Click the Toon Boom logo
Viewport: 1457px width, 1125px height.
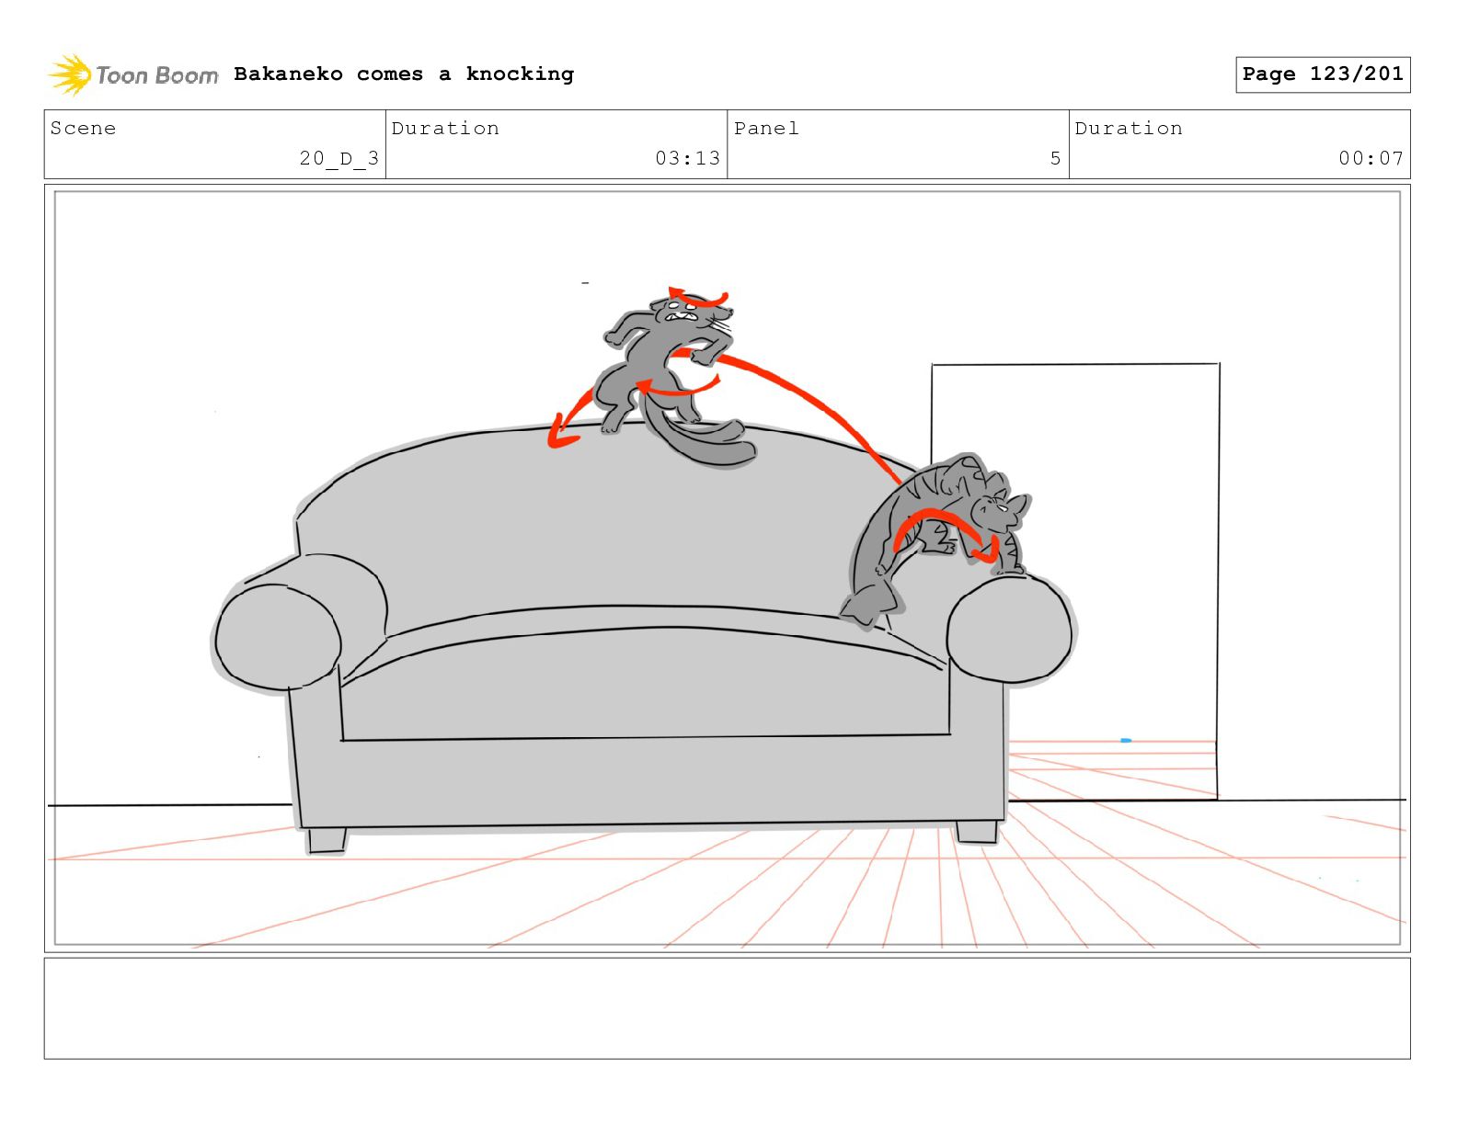point(133,74)
